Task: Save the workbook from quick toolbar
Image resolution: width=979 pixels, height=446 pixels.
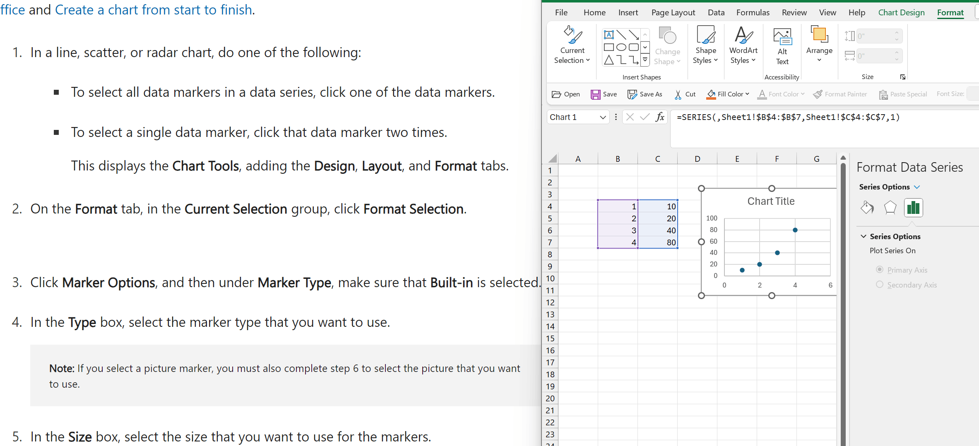Action: 604,94
